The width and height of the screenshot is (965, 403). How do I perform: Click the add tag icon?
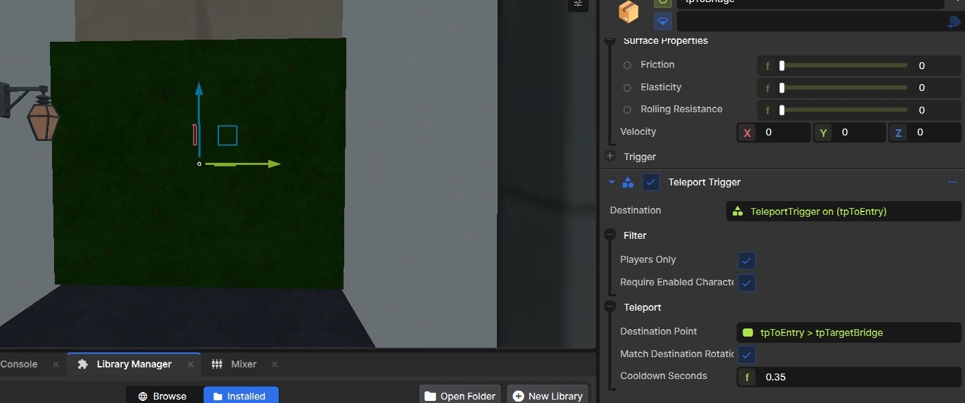coord(954,23)
